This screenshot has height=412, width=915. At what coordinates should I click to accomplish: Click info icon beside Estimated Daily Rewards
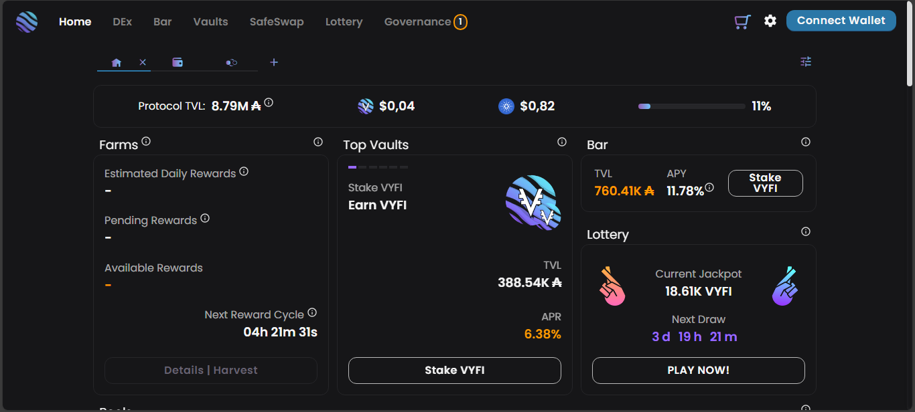point(244,171)
